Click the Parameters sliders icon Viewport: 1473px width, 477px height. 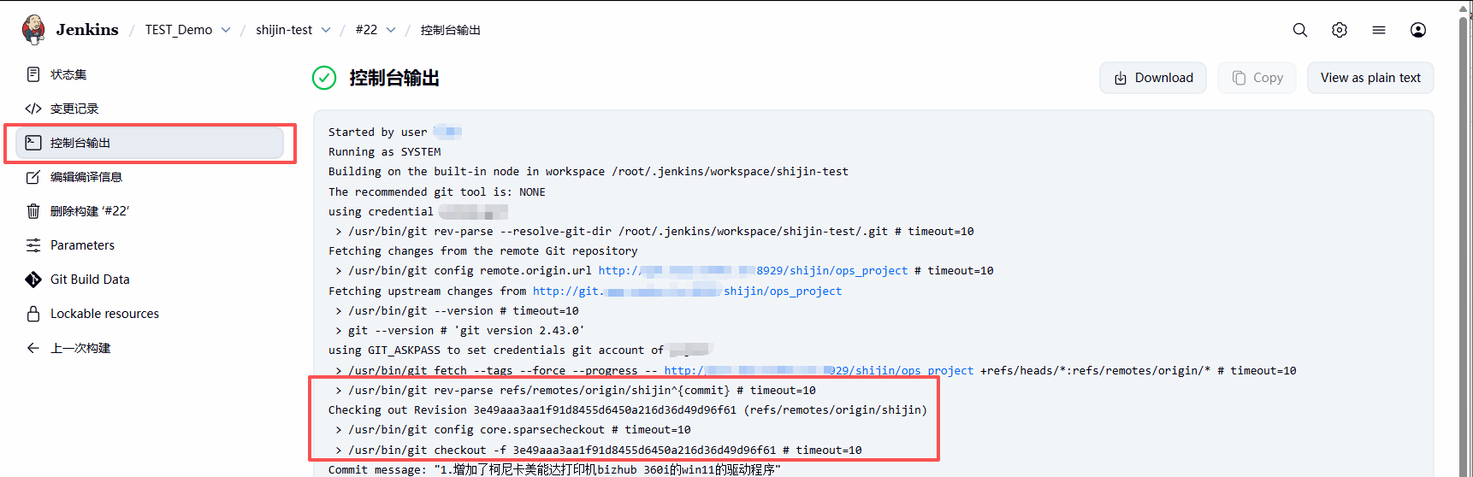click(x=33, y=245)
